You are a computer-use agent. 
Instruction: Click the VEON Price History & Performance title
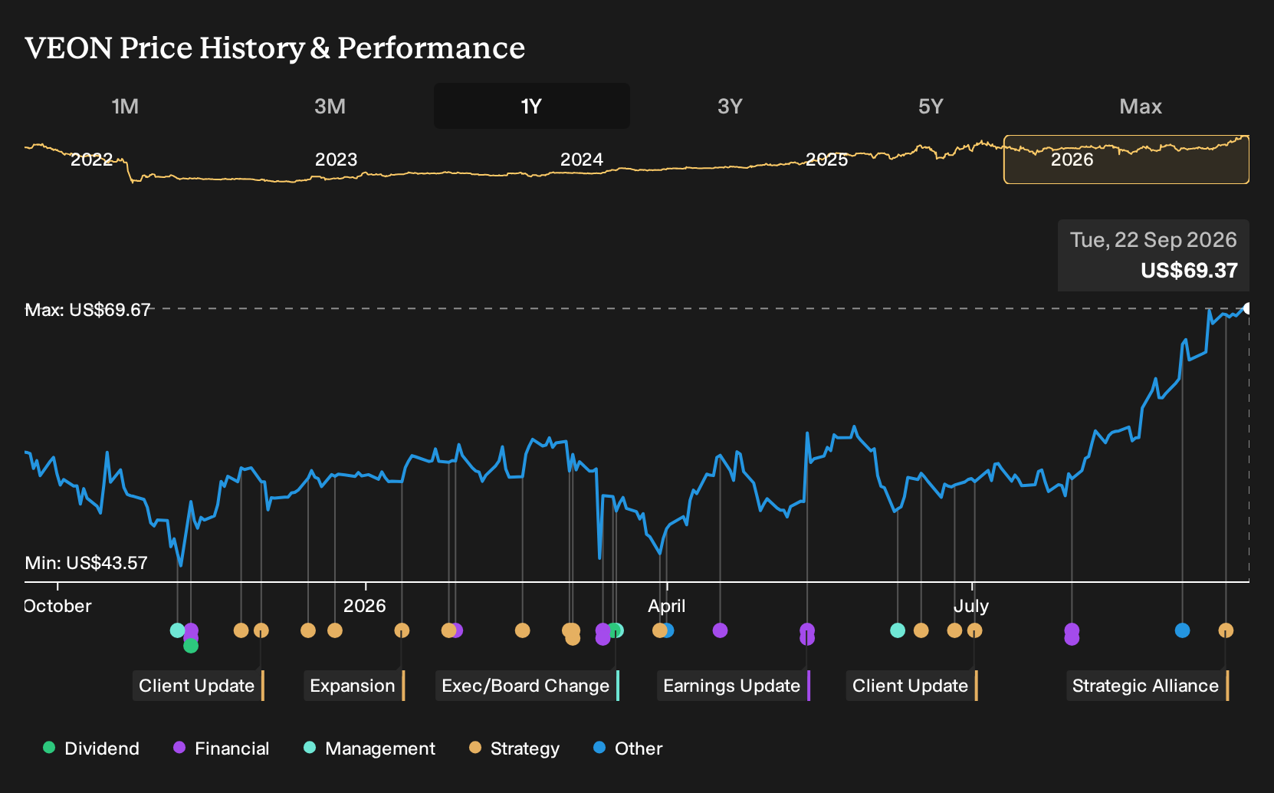click(x=275, y=48)
